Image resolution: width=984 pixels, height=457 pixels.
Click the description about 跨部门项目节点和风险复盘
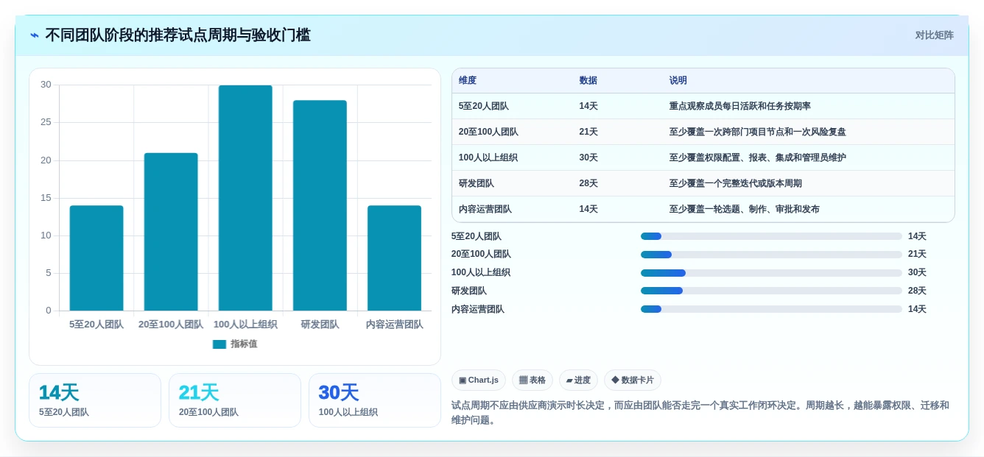coord(758,132)
